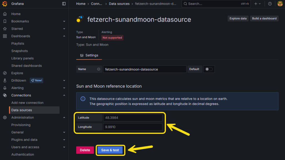Screen dimensions: 285x160
Task: Expand the Users and access chevron
Action: tap(64, 147)
